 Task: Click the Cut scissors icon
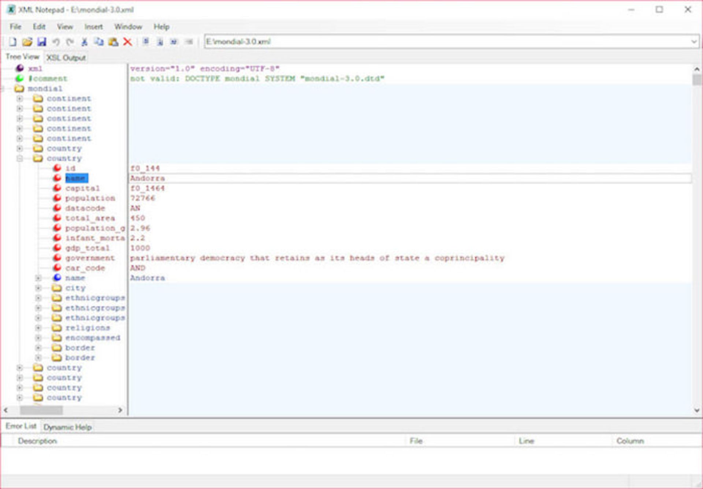pyautogui.click(x=84, y=42)
